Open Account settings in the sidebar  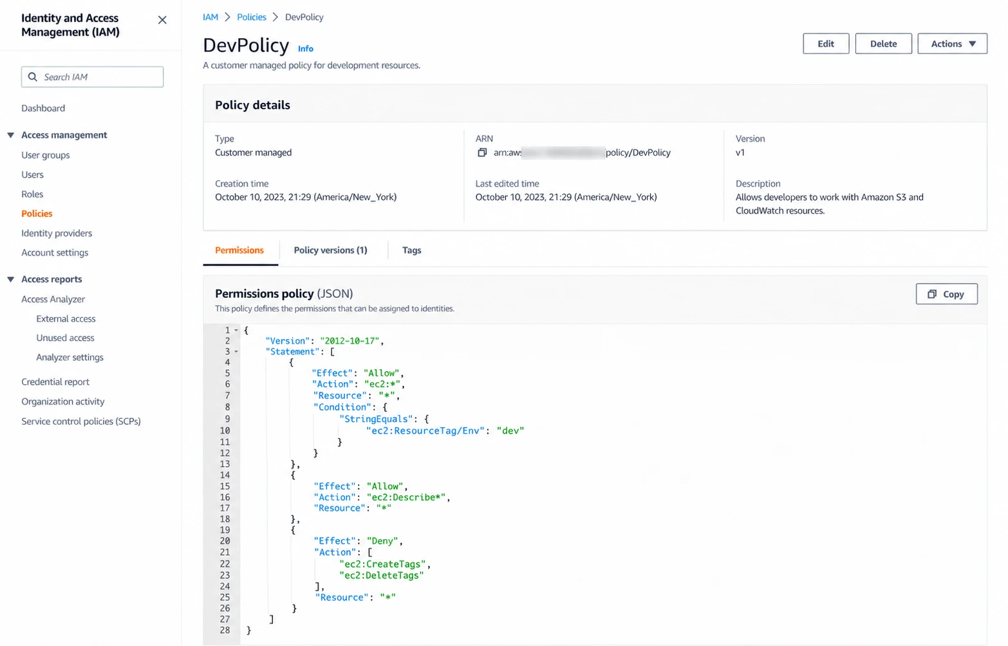pyautogui.click(x=55, y=253)
